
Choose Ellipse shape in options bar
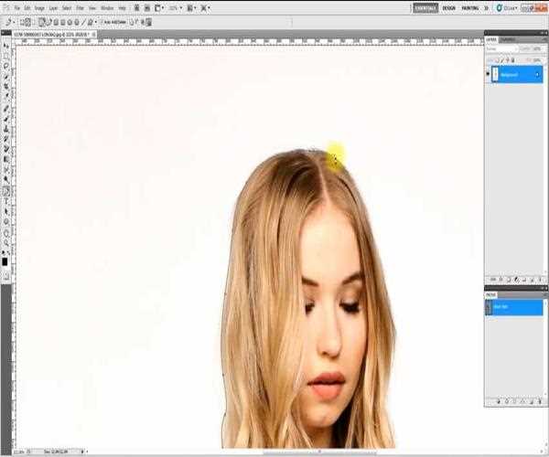coord(70,22)
